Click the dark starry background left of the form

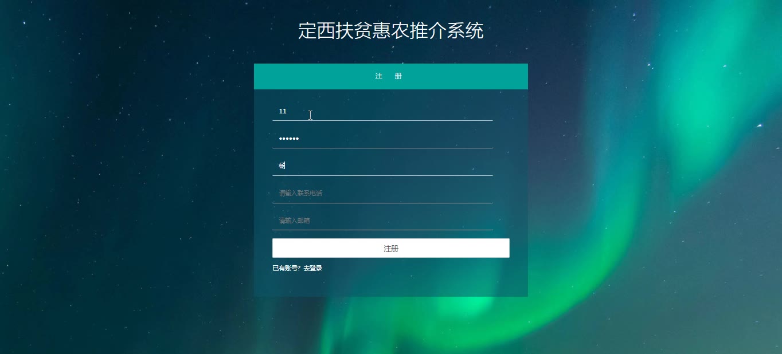click(126, 172)
